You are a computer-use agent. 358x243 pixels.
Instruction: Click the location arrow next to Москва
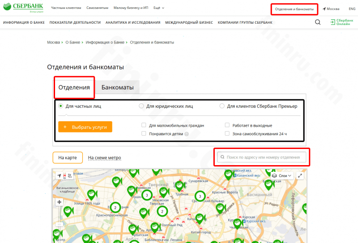pyautogui.click(x=324, y=9)
